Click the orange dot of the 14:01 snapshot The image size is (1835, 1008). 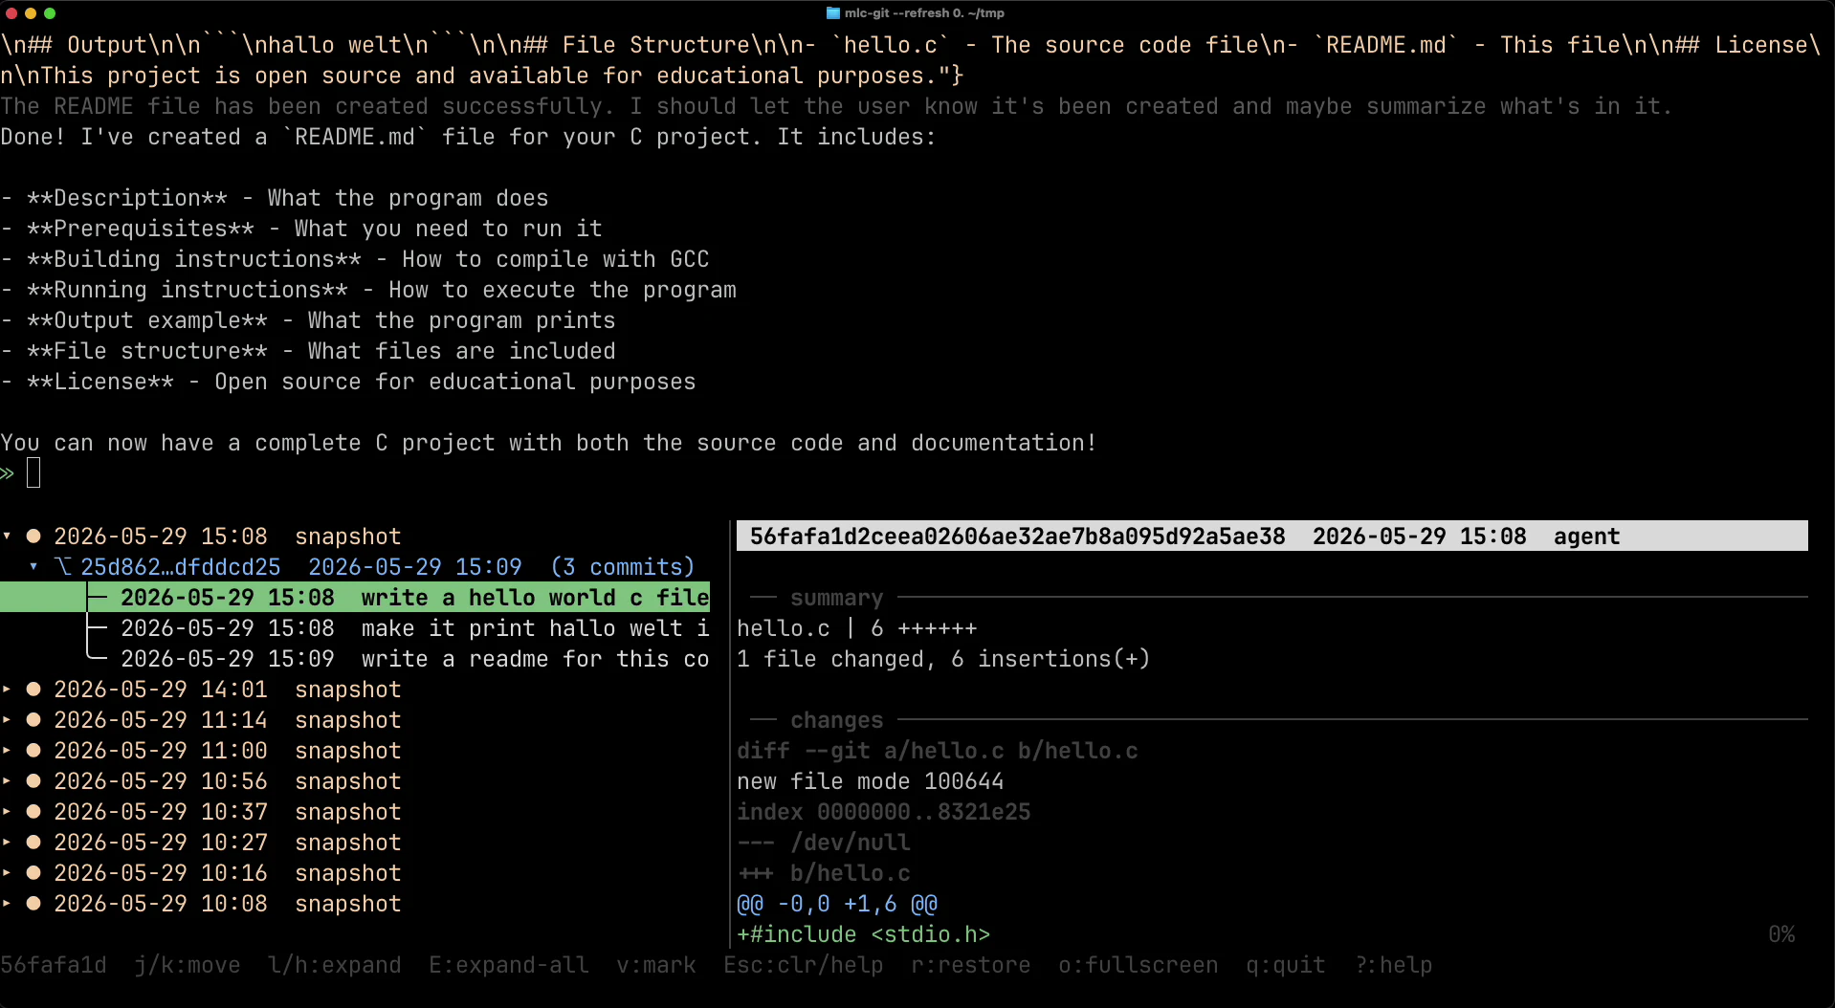33,690
